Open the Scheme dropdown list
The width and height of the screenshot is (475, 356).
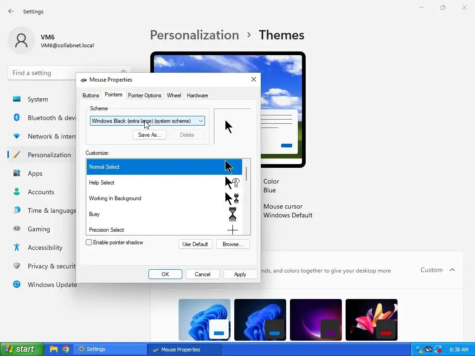pyautogui.click(x=147, y=121)
